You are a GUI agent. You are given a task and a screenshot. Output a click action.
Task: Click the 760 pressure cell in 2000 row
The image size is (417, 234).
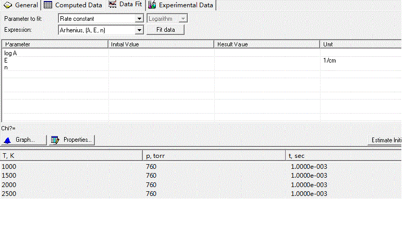click(x=151, y=185)
